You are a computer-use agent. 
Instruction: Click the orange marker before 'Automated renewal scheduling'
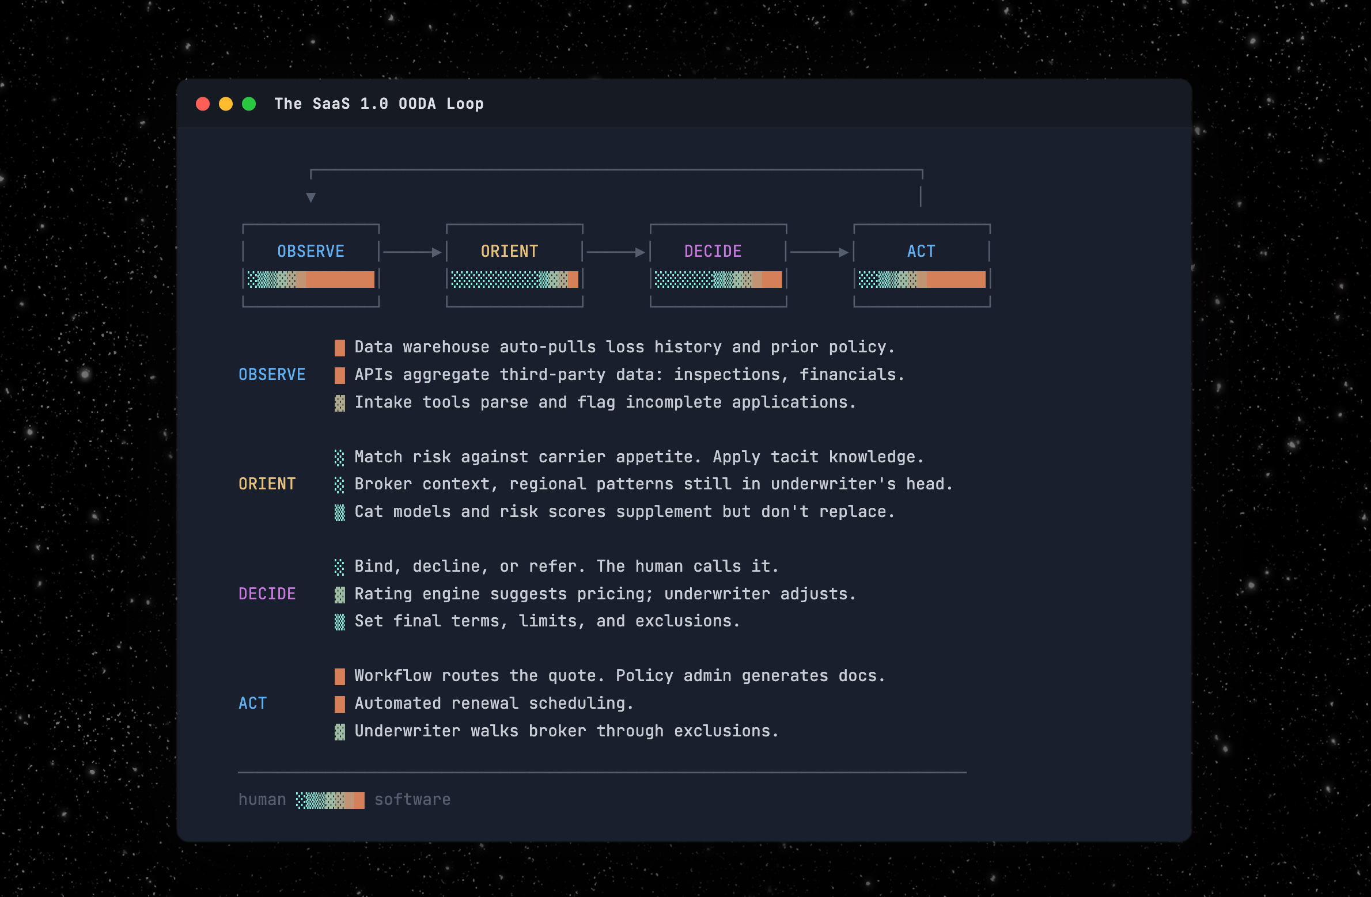(x=340, y=704)
